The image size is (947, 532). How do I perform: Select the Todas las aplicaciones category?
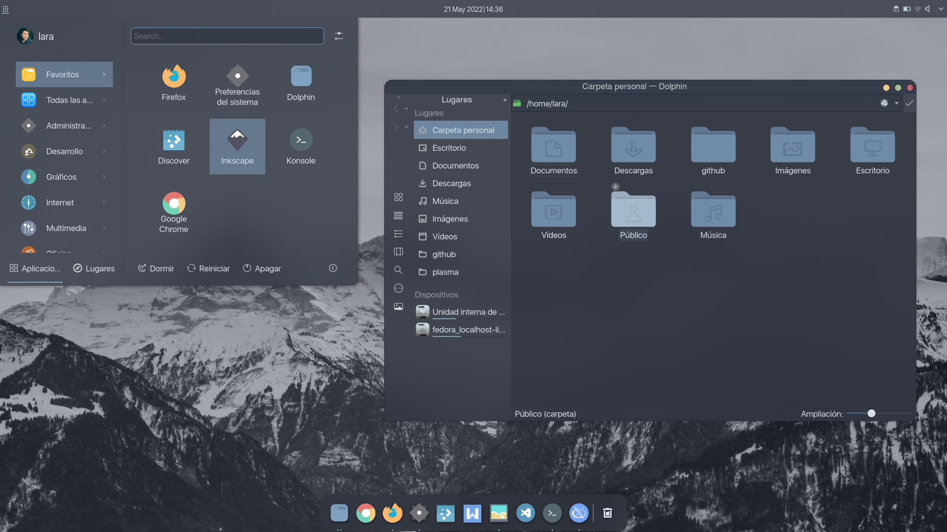pyautogui.click(x=64, y=100)
